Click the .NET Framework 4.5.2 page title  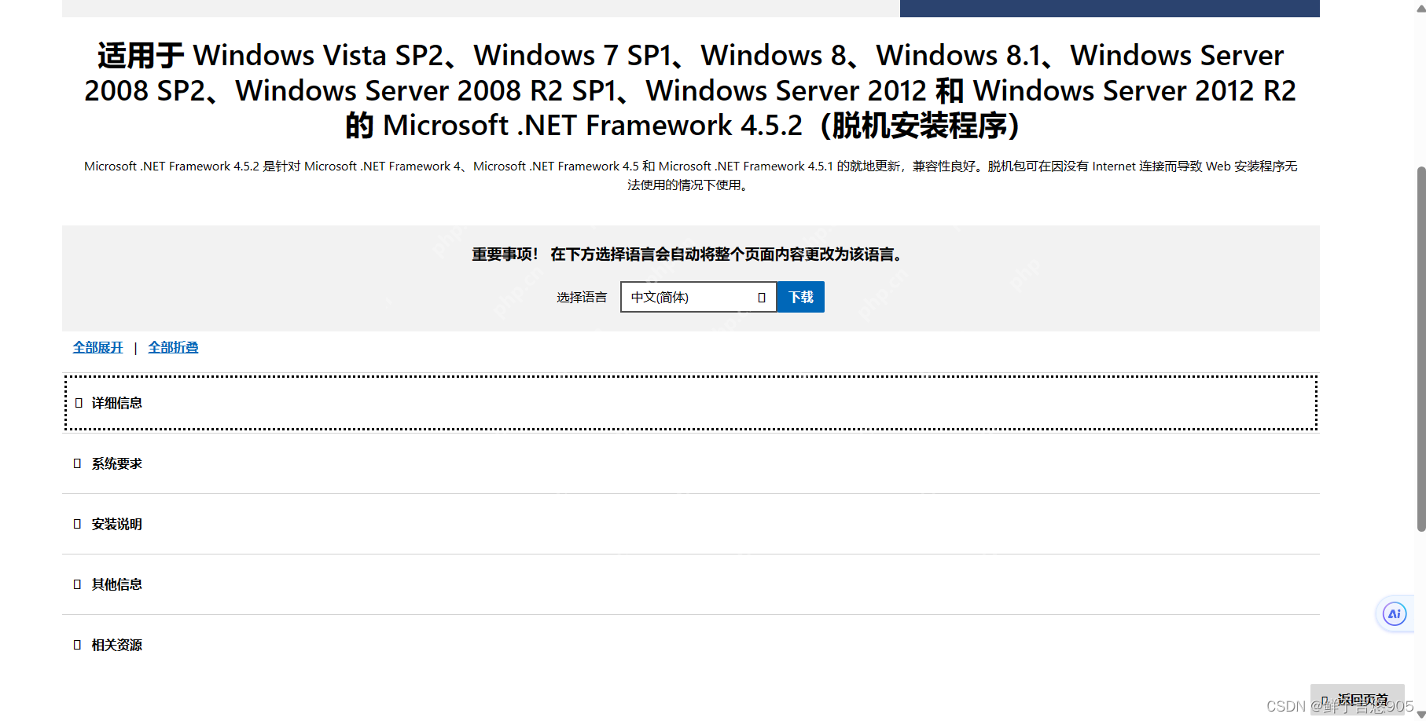click(690, 90)
